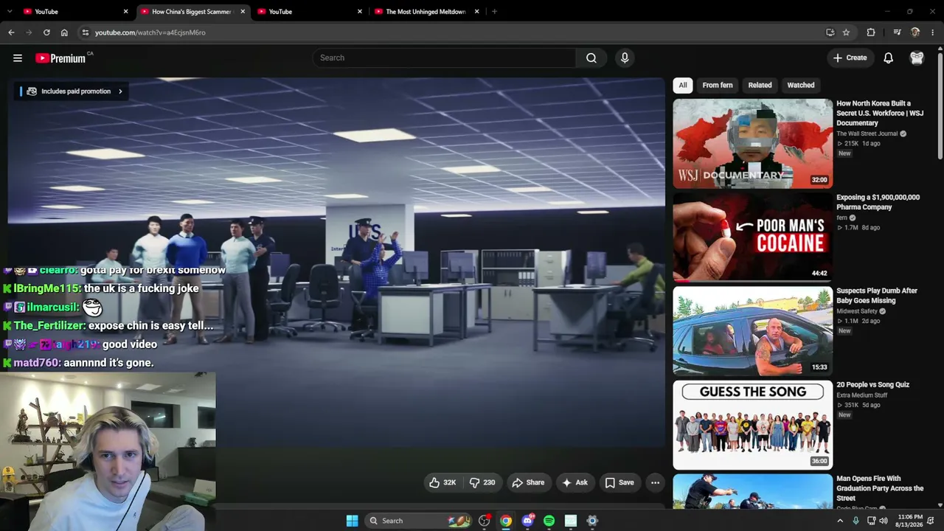The width and height of the screenshot is (944, 531).
Task: Expand the Includes paid promotion notice
Action: click(72, 91)
